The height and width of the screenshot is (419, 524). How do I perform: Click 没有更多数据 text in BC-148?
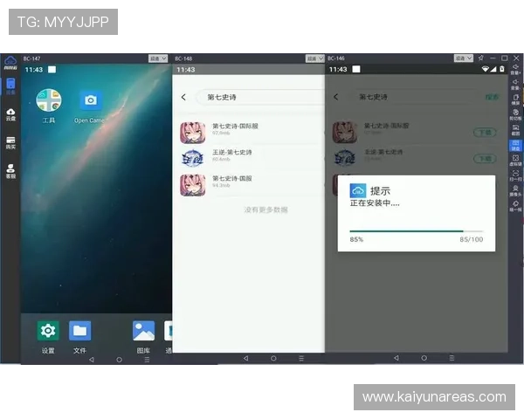point(266,209)
